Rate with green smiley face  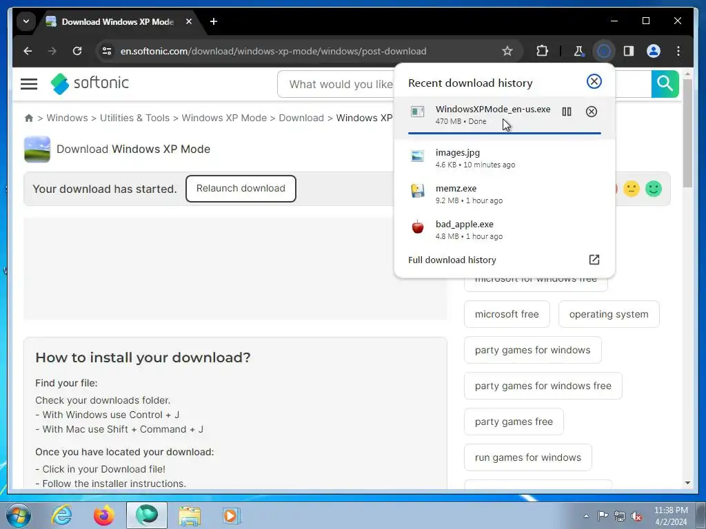click(654, 189)
